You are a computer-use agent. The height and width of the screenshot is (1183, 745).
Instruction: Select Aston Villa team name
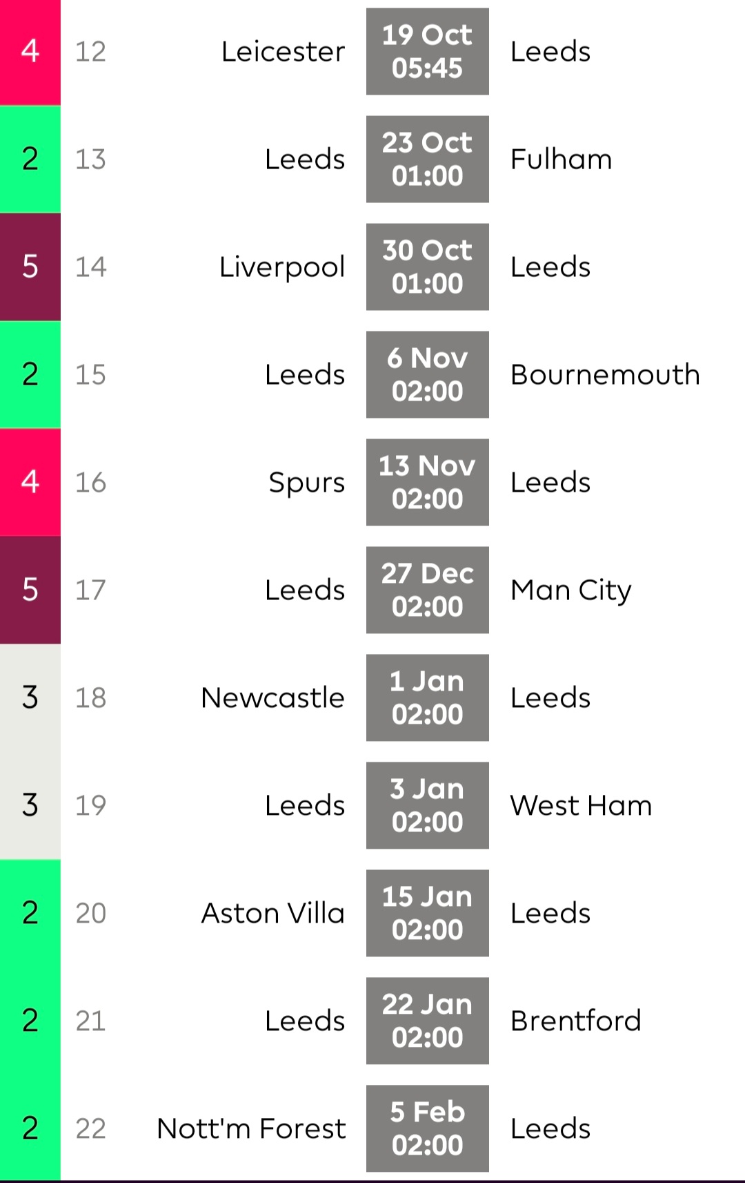[272, 914]
